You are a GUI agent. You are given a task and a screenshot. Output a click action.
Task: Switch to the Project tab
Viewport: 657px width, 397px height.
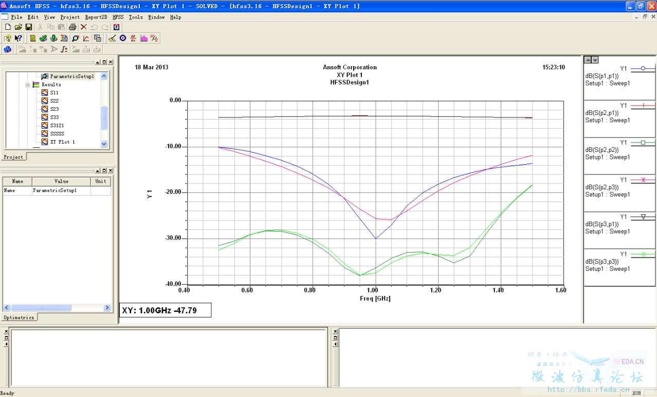pos(14,157)
